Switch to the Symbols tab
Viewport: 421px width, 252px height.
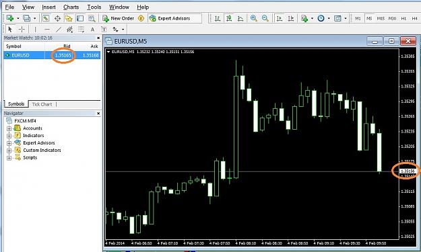[16, 104]
